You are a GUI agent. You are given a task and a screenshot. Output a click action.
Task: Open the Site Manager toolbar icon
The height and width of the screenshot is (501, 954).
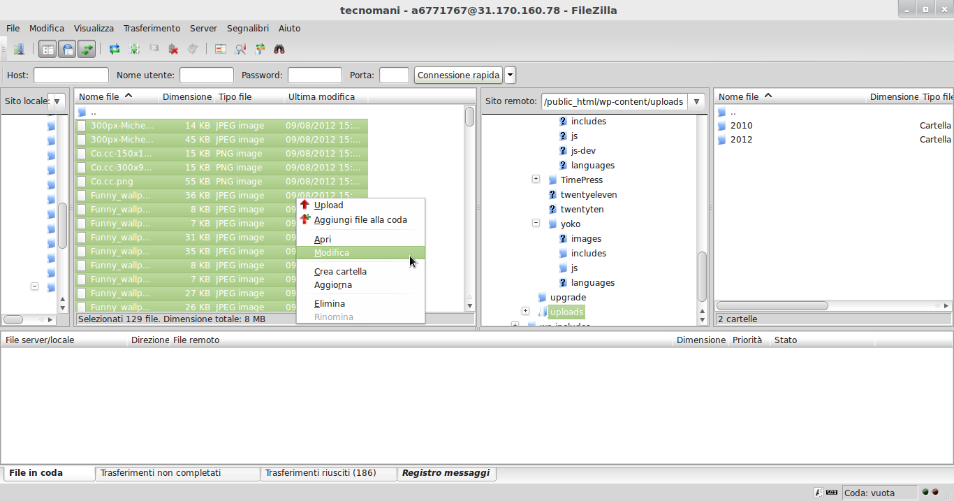click(19, 49)
